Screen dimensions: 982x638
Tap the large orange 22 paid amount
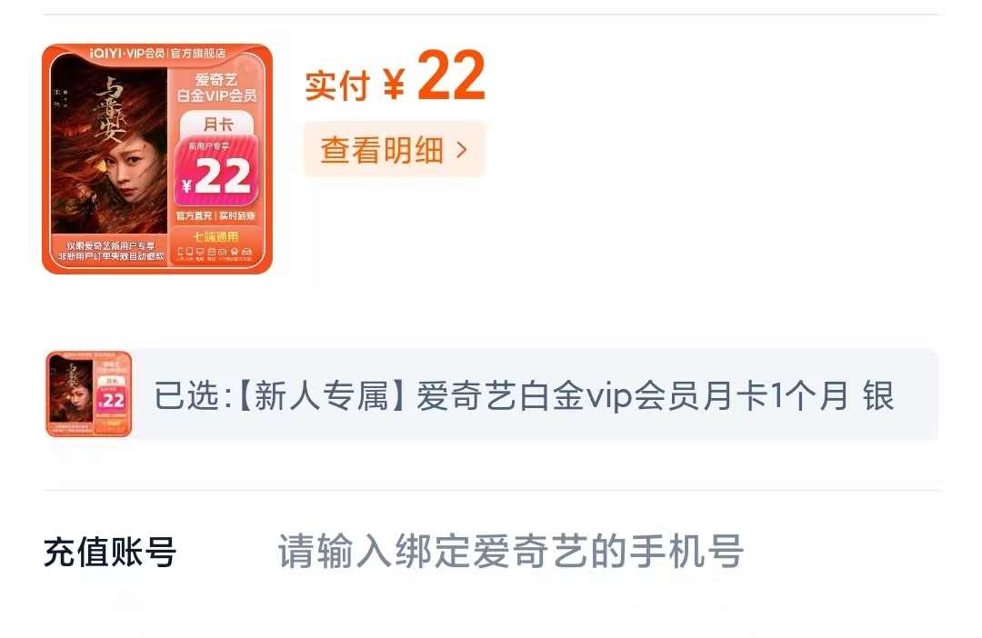click(x=451, y=75)
